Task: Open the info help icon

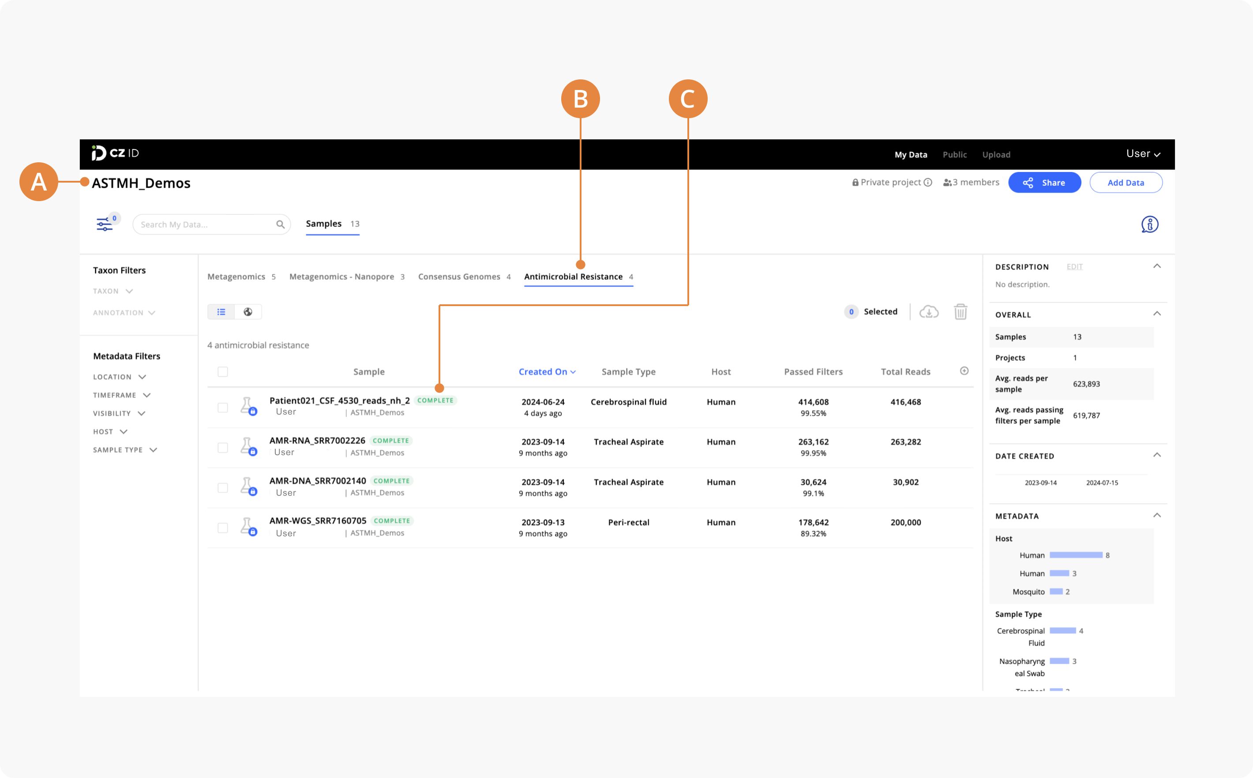Action: point(1150,224)
